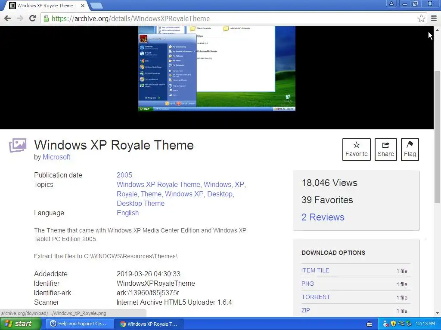Open the 'Windows XP Royale Theme' topic link
This screenshot has height=330, width=441.
(158, 185)
